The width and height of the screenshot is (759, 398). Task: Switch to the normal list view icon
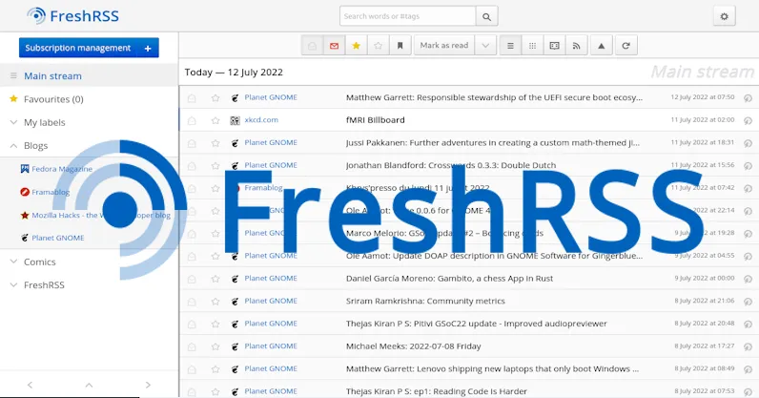510,45
